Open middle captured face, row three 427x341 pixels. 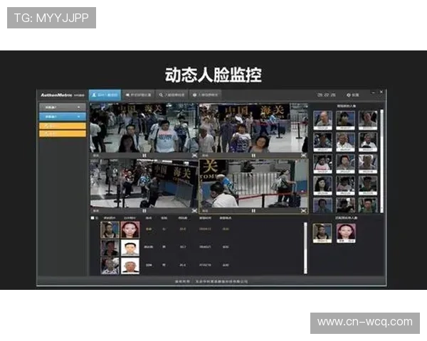point(345,163)
